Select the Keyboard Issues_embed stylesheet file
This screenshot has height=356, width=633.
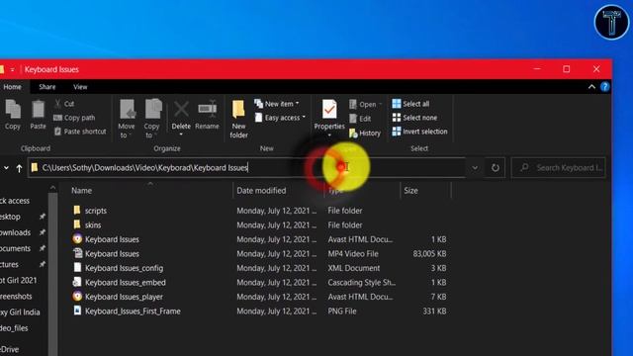pyautogui.click(x=126, y=282)
